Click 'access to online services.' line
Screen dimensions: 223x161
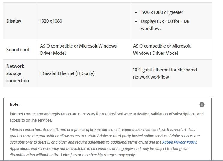31,120
